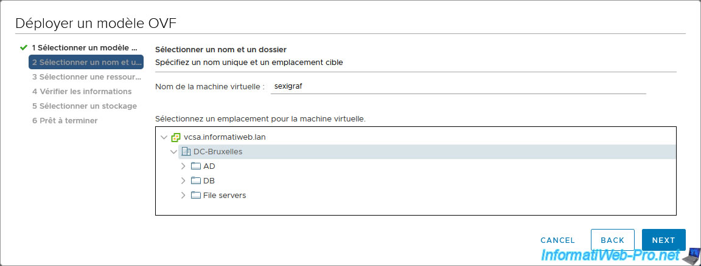
Task: Open step 3 Sélectionner une ressource
Action: coord(86,77)
